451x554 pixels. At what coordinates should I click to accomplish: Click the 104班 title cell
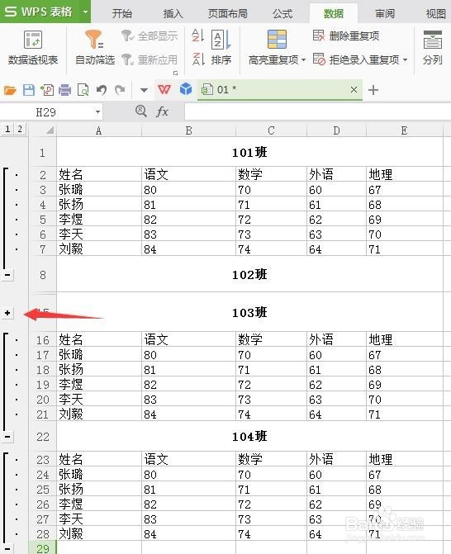tap(249, 437)
